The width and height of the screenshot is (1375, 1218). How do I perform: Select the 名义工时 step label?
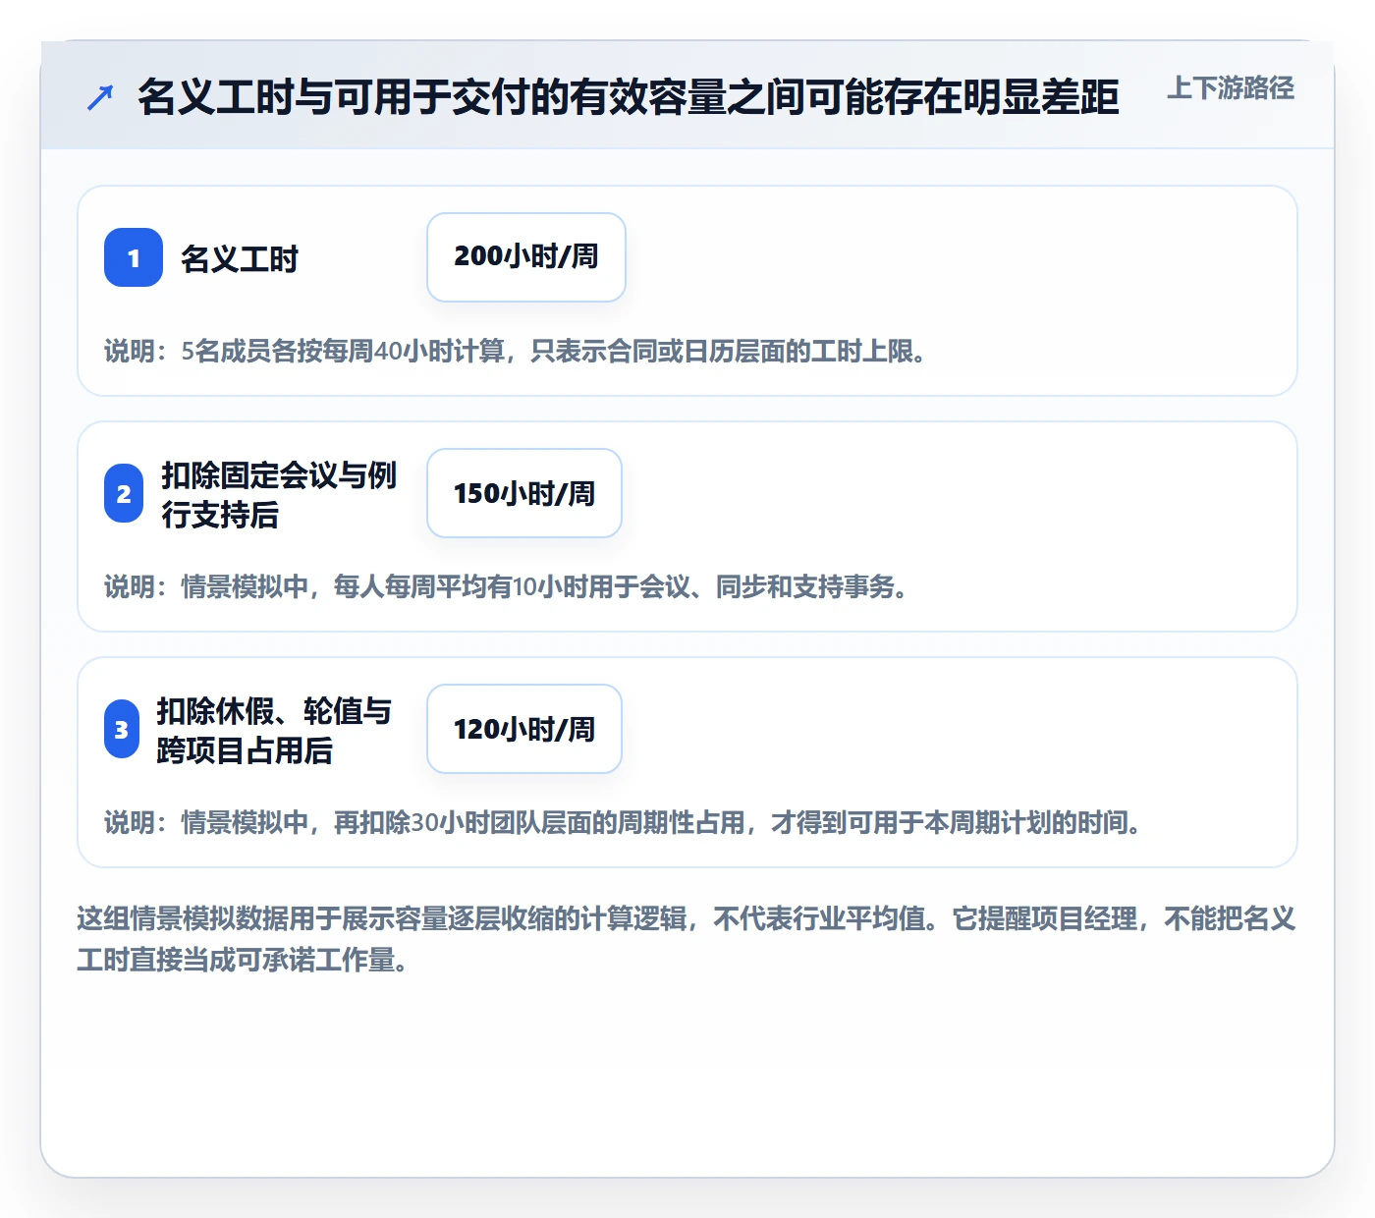[240, 258]
